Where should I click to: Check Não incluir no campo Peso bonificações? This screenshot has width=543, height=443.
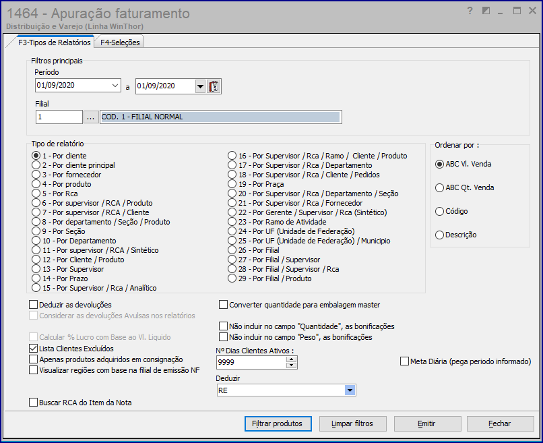click(x=296, y=337)
